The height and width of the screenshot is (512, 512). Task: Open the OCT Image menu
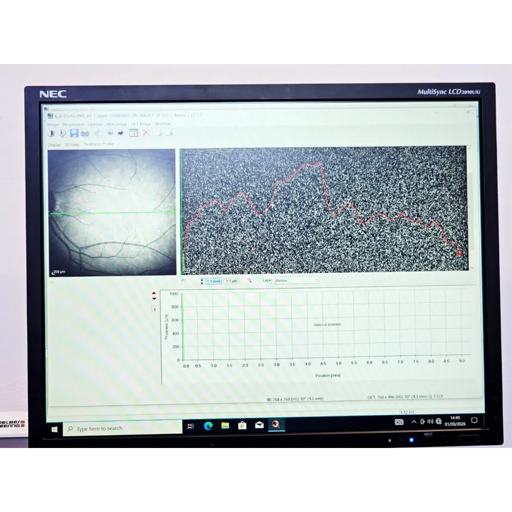point(141,124)
